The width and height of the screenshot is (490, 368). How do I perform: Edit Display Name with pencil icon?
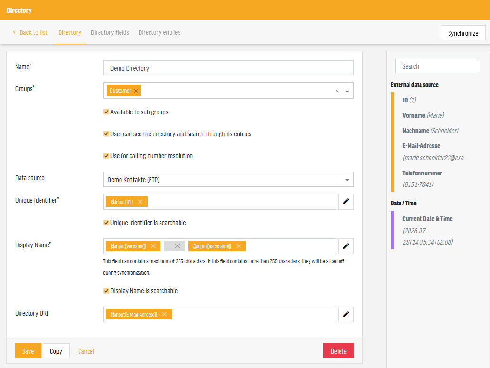pyautogui.click(x=346, y=246)
